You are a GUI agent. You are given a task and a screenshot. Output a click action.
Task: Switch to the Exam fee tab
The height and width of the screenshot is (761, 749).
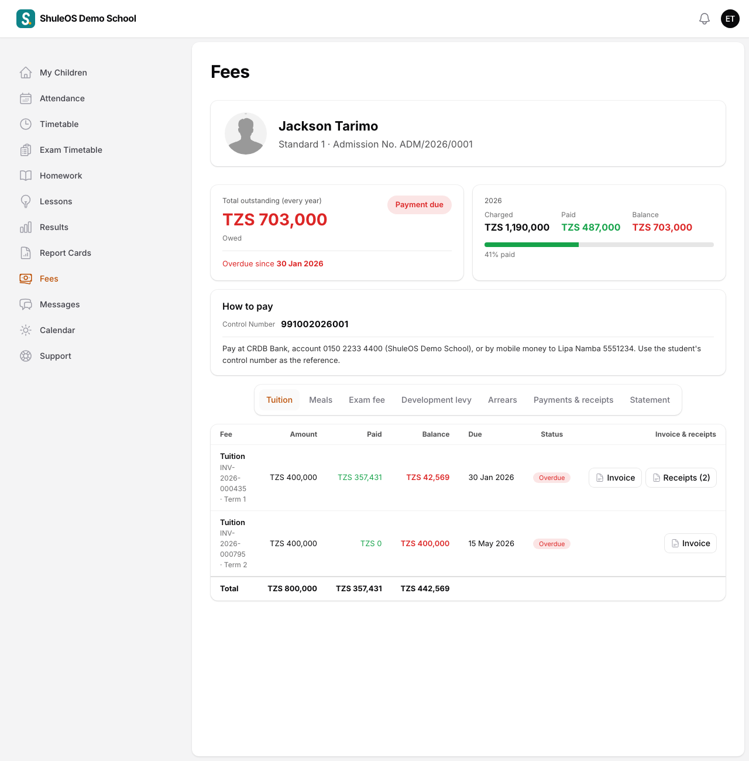point(367,400)
